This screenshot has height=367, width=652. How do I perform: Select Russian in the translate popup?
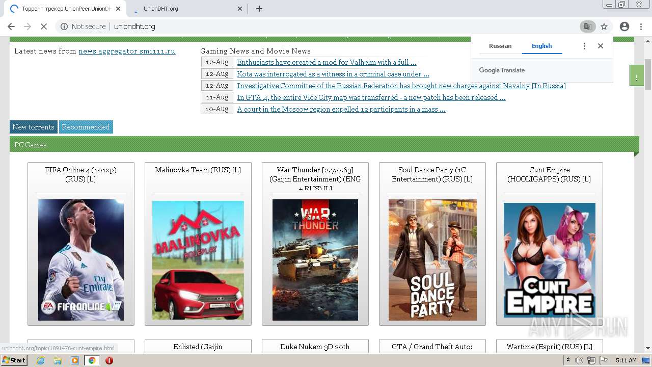500,46
